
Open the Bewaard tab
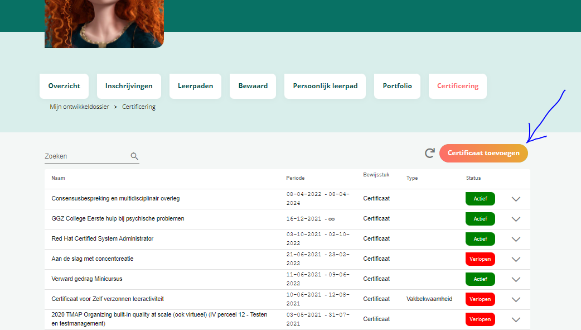[x=253, y=86]
